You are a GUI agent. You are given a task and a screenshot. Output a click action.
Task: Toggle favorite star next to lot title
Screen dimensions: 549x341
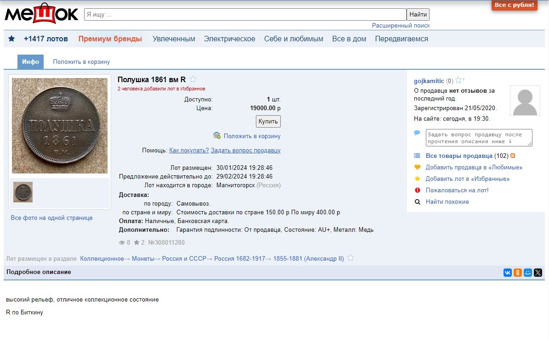tap(193, 79)
